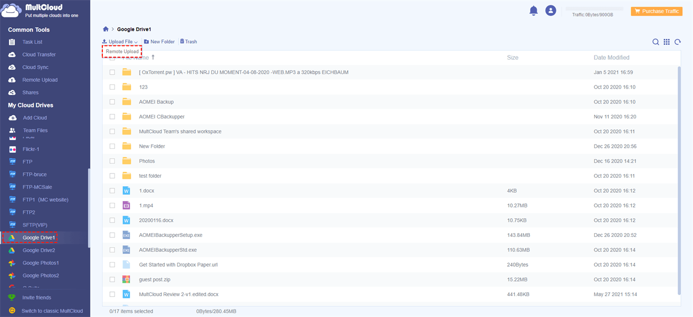Tick the checkbox for AOMEI Backup
Image resolution: width=693 pixels, height=317 pixels.
coord(112,101)
